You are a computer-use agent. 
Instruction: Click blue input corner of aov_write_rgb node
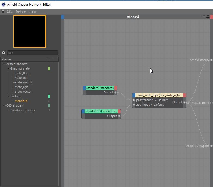coord(134,95)
